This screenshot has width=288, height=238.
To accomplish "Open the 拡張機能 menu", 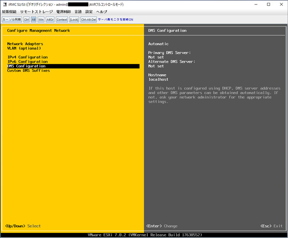I will [9, 12].
